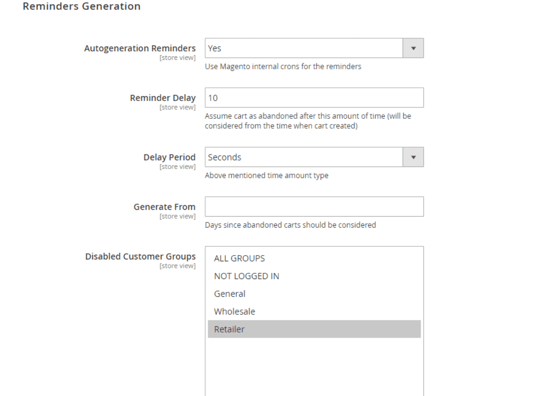The height and width of the screenshot is (396, 542).
Task: Select ALL GROUPS in Disabled Customer Groups
Action: tap(314, 258)
